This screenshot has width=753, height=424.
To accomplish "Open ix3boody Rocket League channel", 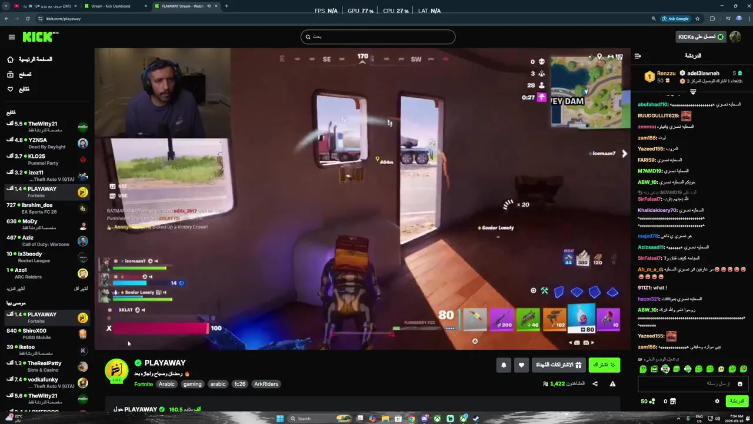I will pos(46,257).
